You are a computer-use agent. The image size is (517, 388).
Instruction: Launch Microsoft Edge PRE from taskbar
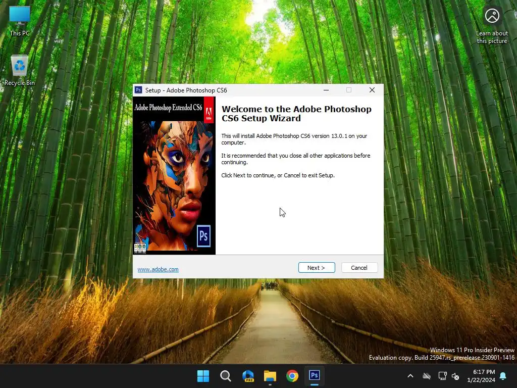(248, 376)
